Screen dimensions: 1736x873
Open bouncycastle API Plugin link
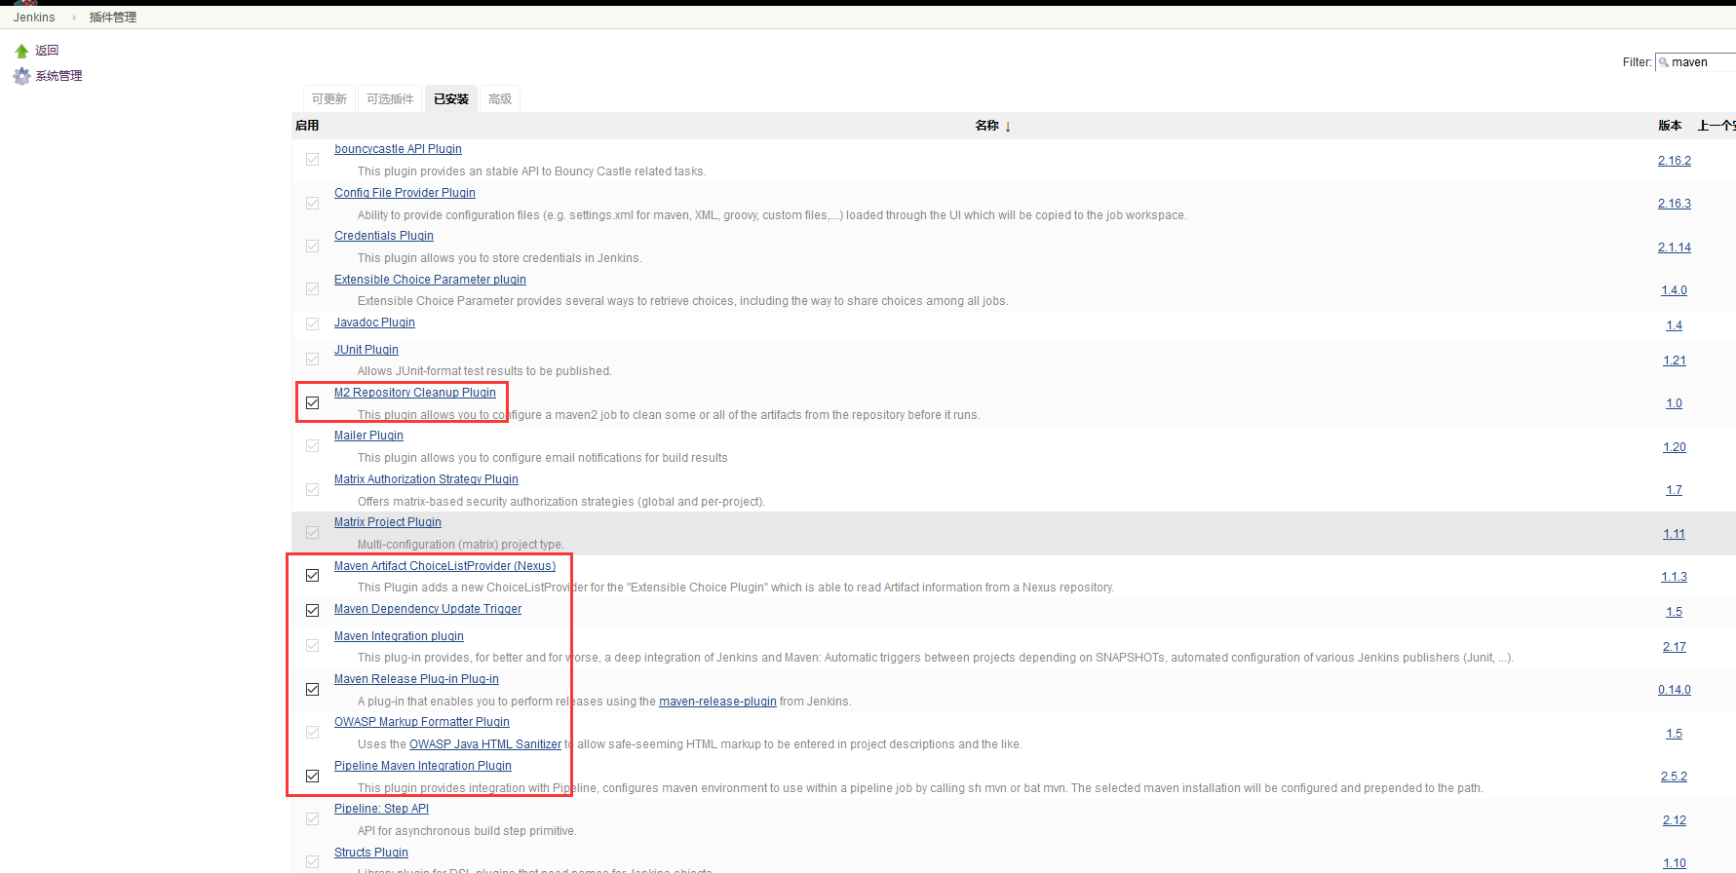click(398, 149)
